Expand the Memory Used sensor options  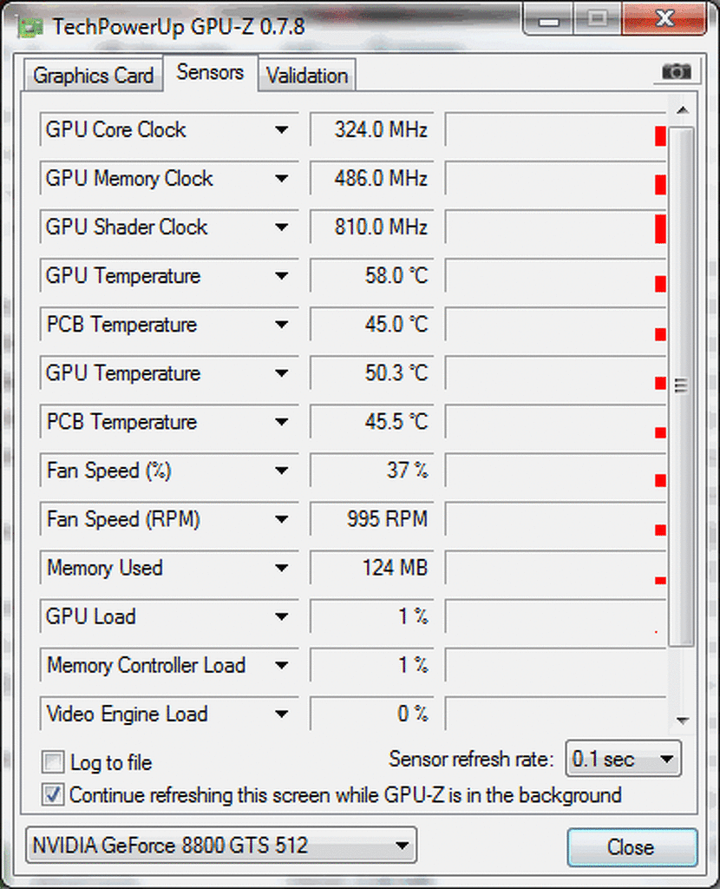(282, 568)
